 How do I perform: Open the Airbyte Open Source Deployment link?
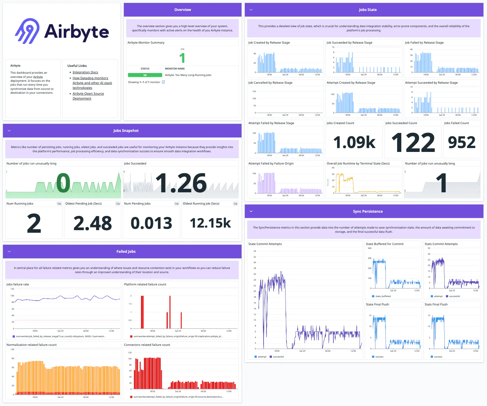click(x=88, y=93)
